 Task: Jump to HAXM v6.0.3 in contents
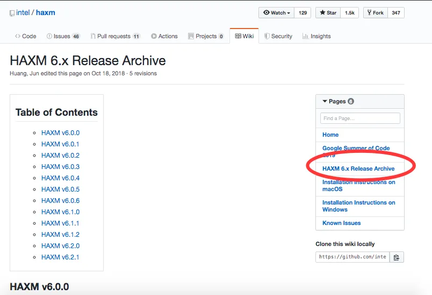(60, 167)
